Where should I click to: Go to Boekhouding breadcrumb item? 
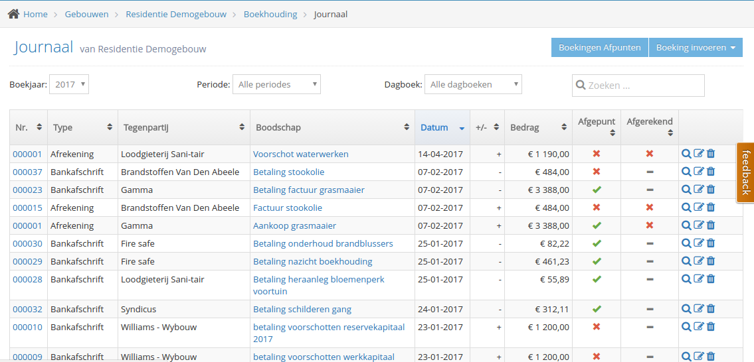pyautogui.click(x=270, y=14)
